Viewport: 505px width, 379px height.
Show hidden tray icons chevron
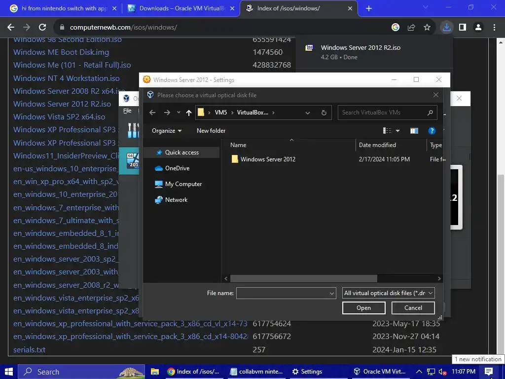(x=419, y=372)
